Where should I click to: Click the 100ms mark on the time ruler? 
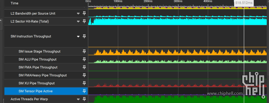point(118,1)
